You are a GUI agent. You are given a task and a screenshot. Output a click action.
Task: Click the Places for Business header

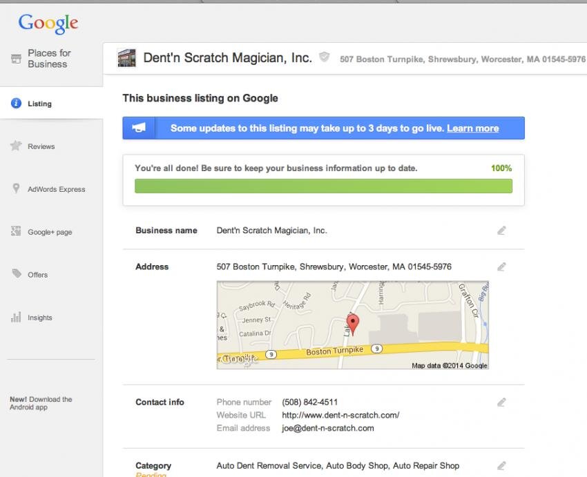[x=49, y=59]
